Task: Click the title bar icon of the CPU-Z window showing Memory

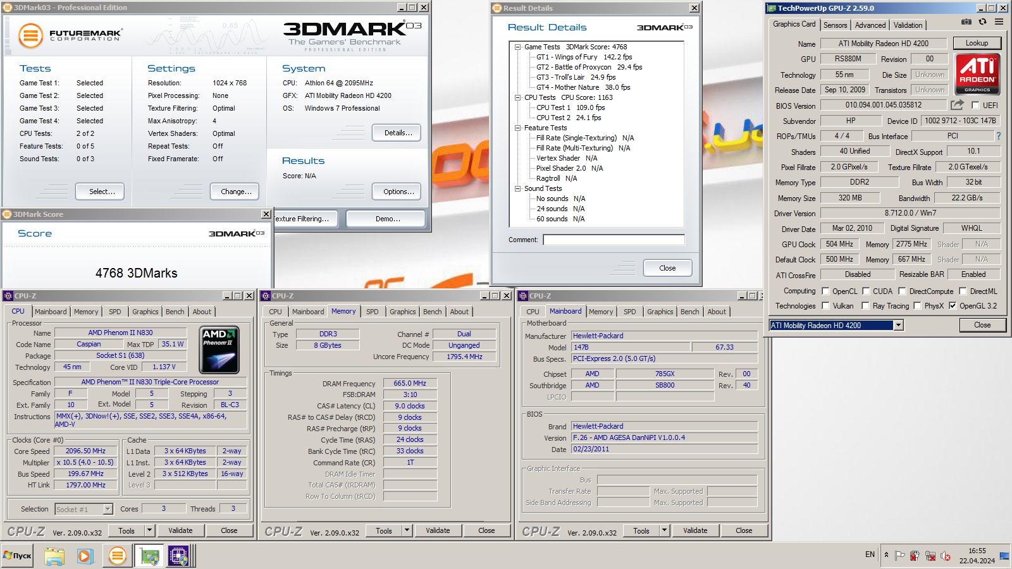Action: coord(266,296)
